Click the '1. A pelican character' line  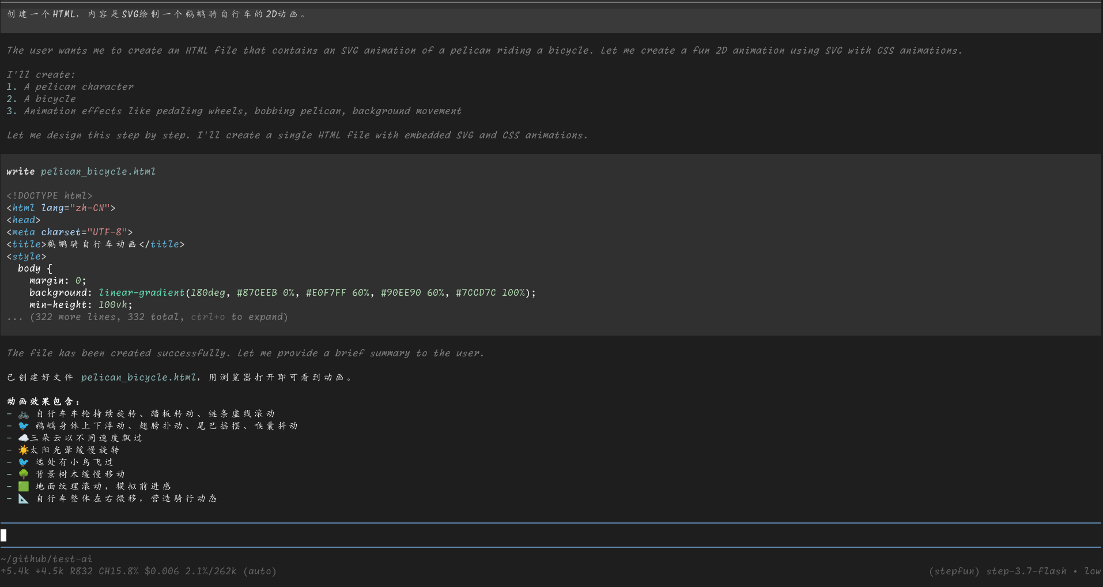pos(70,87)
